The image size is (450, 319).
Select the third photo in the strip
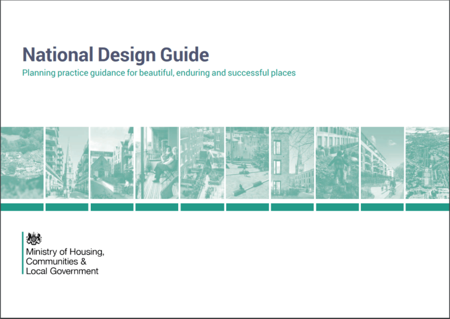pyautogui.click(x=112, y=162)
